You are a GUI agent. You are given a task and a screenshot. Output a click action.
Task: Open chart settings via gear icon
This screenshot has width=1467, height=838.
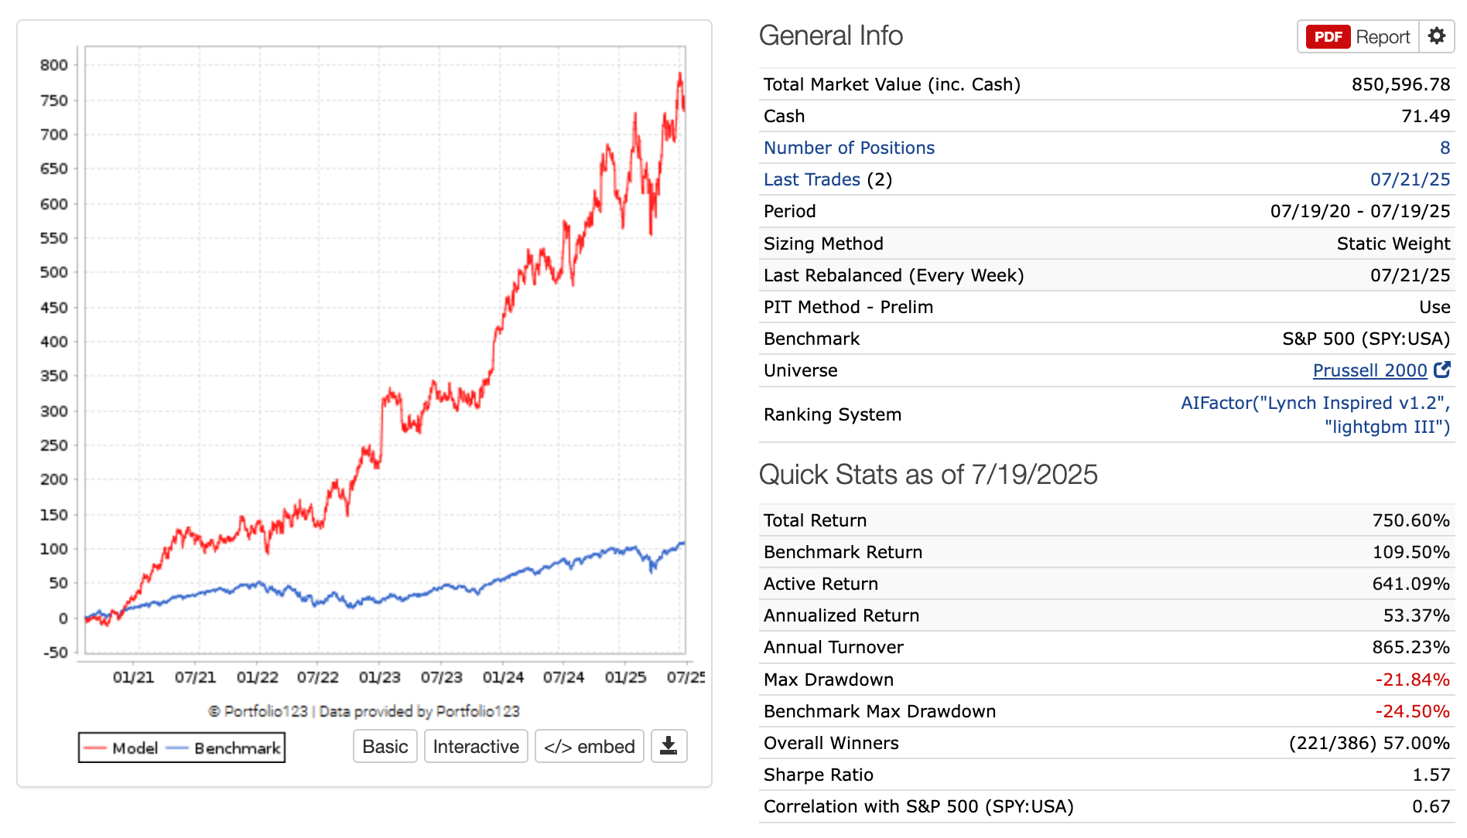tap(1437, 36)
